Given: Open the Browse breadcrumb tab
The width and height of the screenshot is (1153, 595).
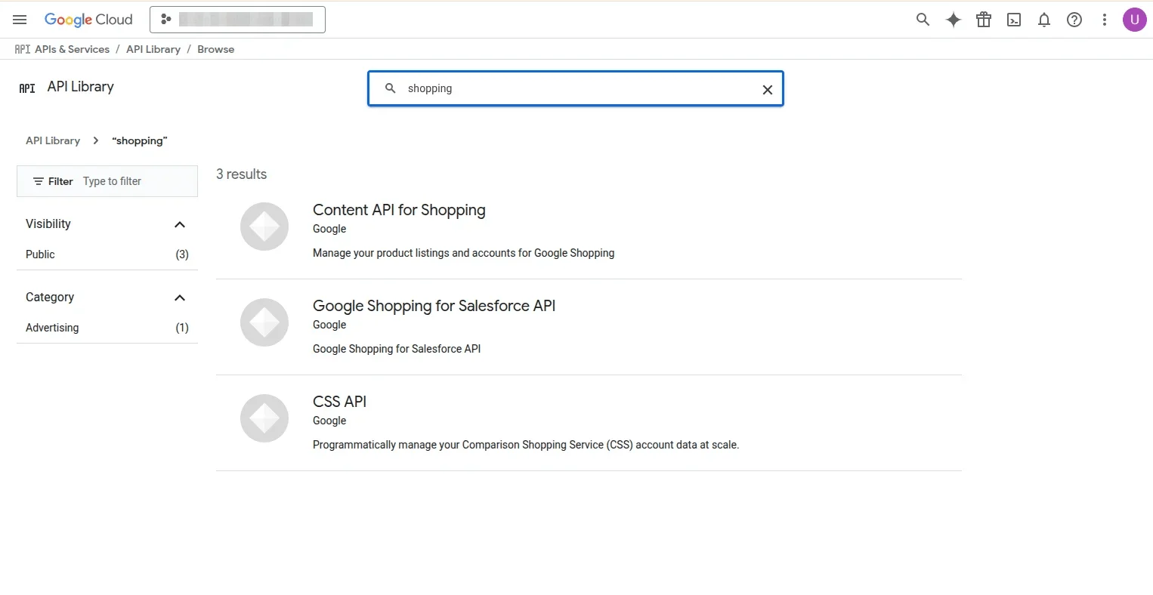Looking at the screenshot, I should [215, 49].
